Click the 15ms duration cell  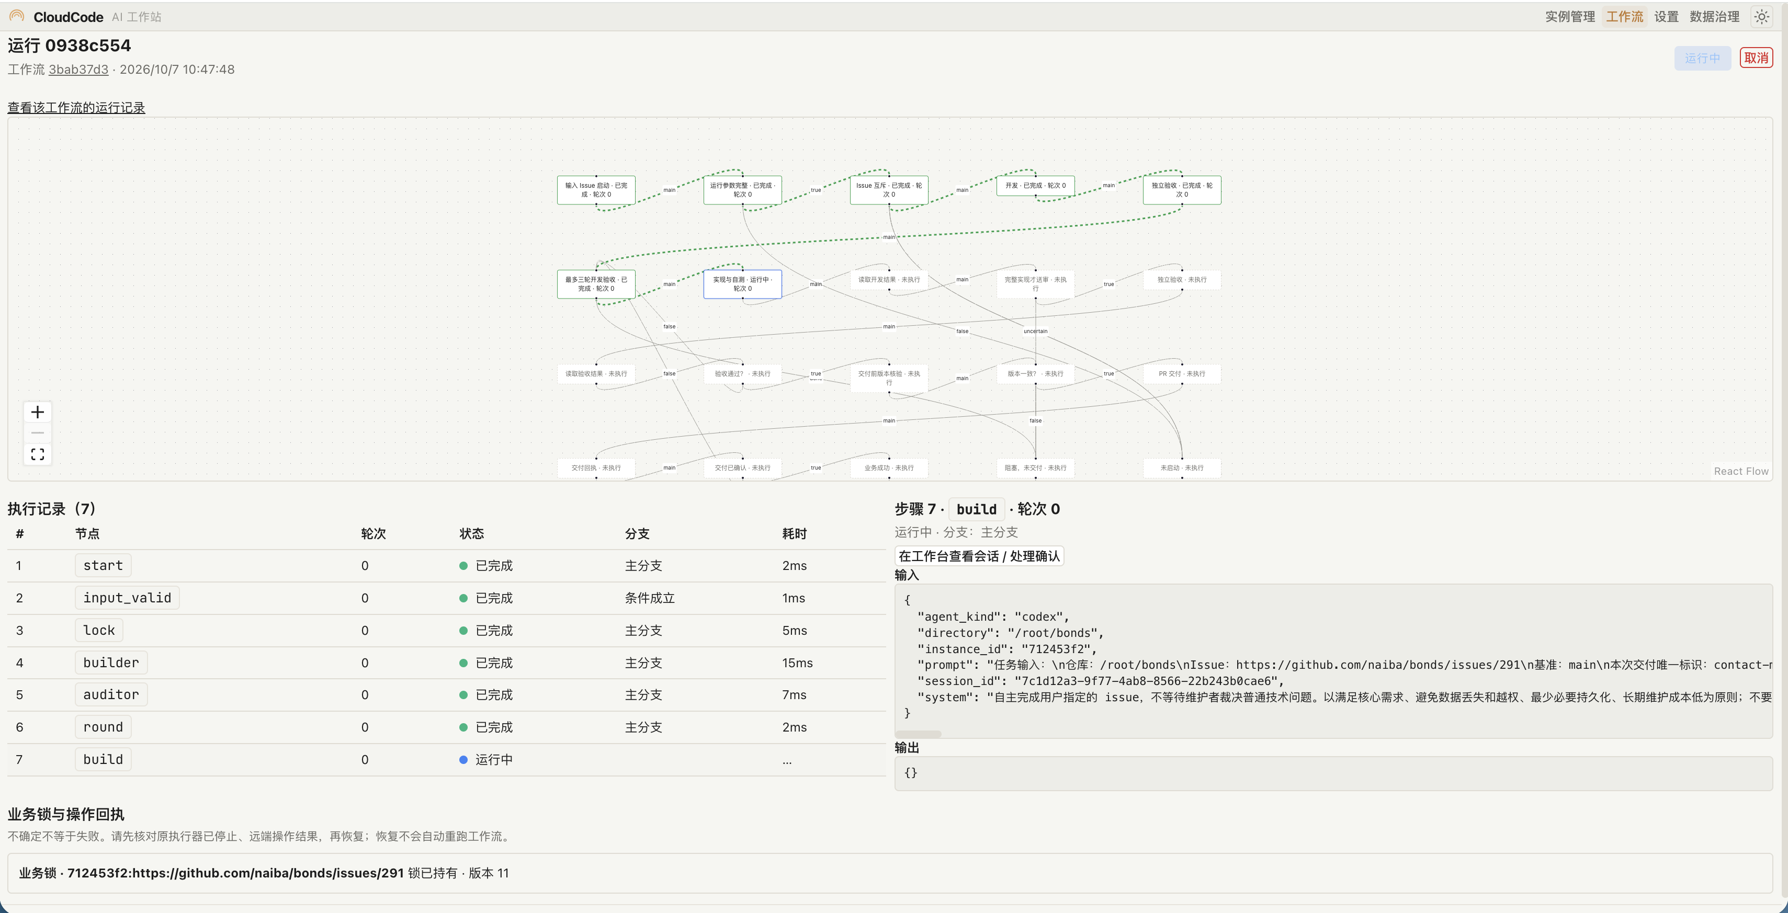pyautogui.click(x=798, y=663)
